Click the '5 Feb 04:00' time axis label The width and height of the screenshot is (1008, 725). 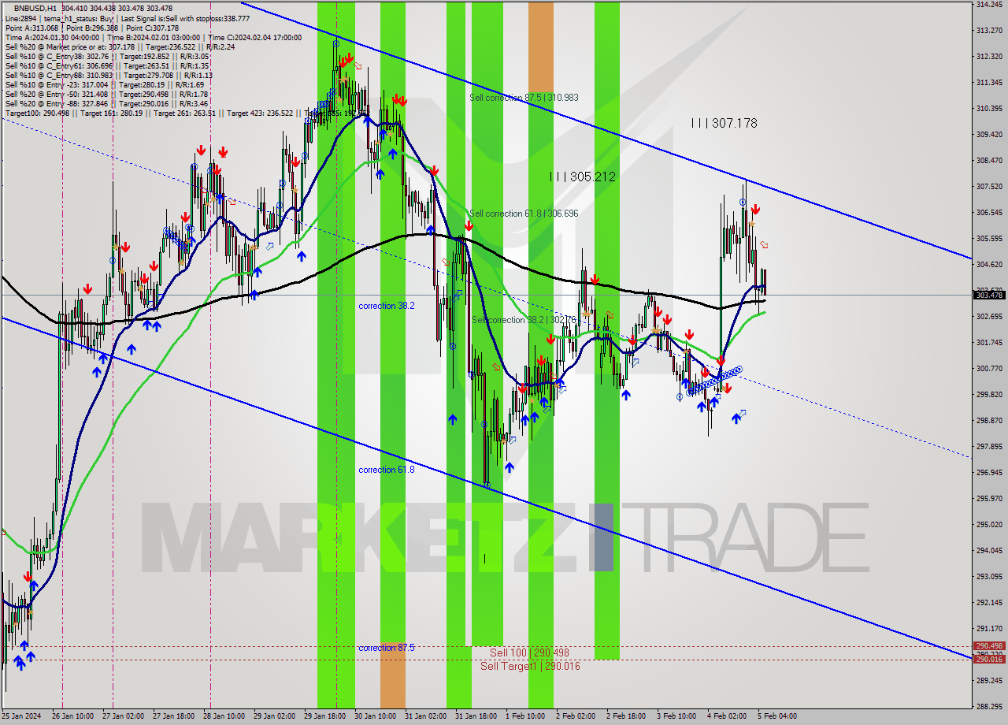(x=777, y=716)
